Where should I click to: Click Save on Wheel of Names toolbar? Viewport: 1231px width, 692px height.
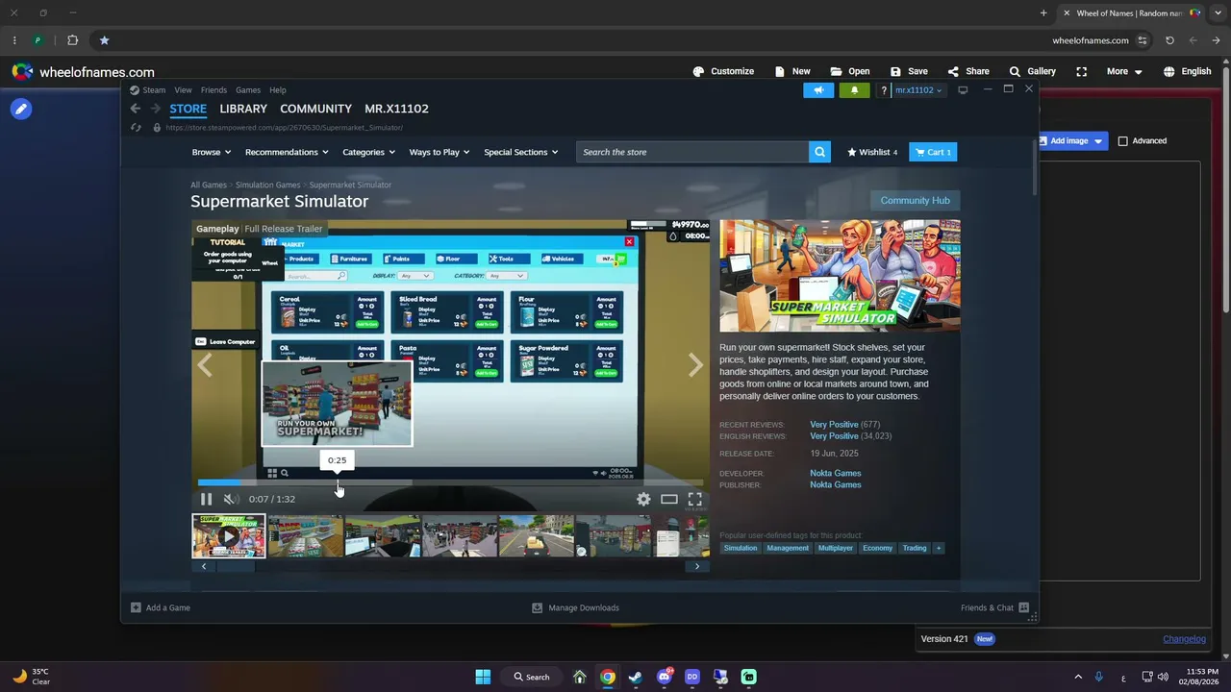909,71
